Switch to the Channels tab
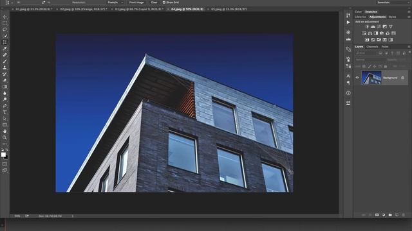This screenshot has height=231, width=412. [x=372, y=47]
